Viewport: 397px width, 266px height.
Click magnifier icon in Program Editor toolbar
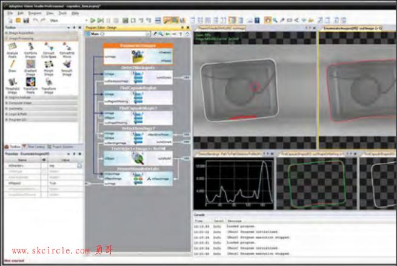pyautogui.click(x=161, y=34)
